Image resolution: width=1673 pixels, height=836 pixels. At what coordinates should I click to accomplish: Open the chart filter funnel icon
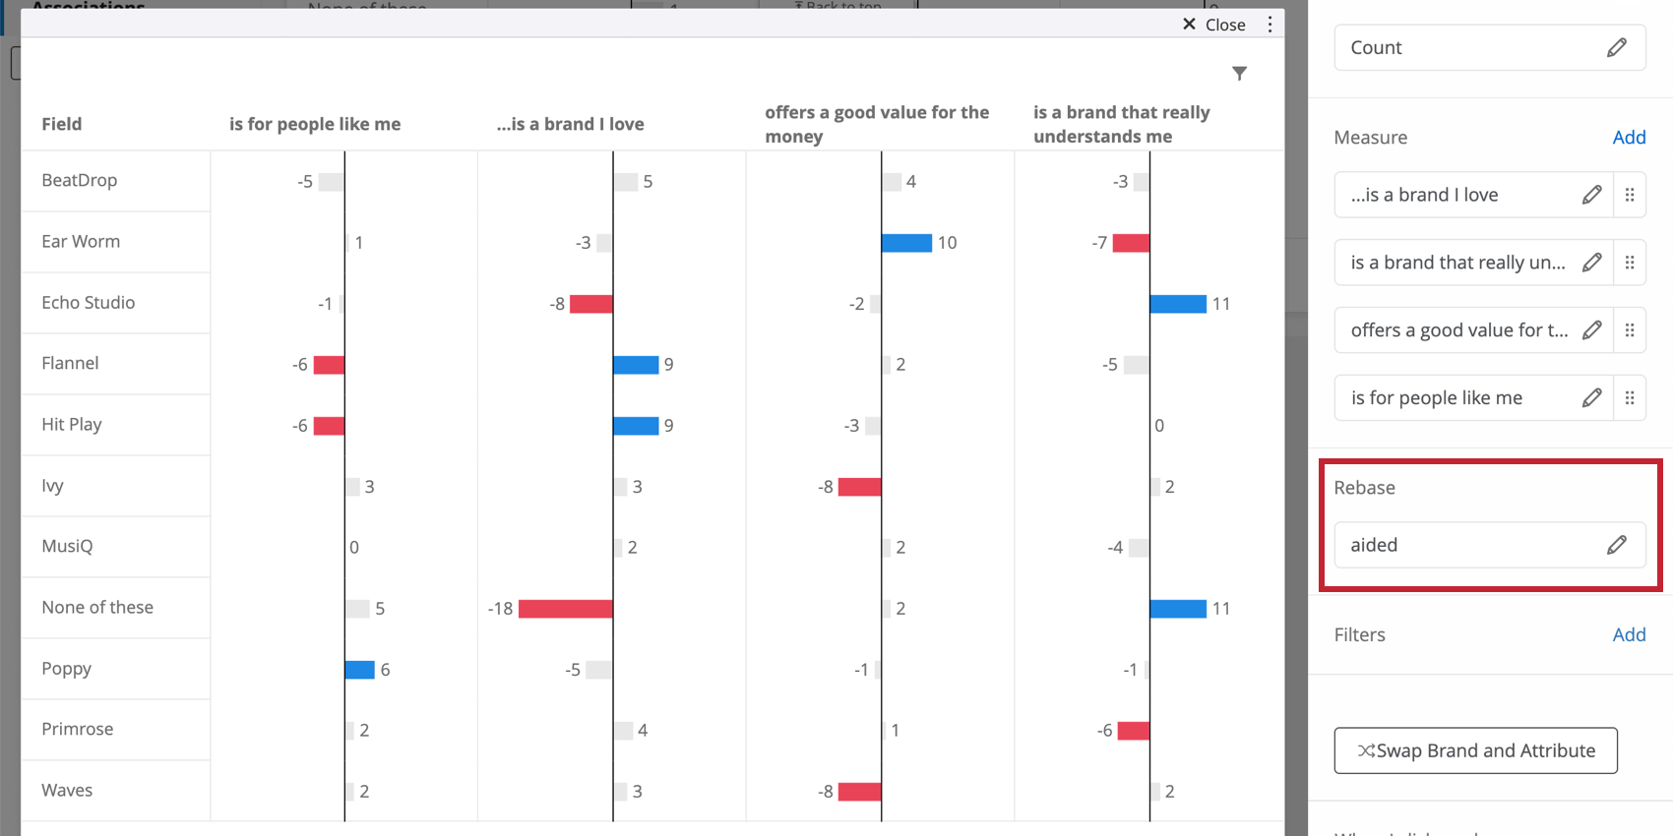(x=1239, y=73)
